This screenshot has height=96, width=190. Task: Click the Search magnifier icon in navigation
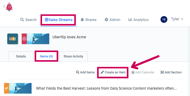click(x=22, y=20)
